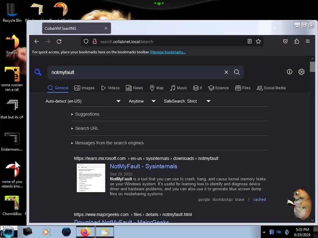Click the connection padlock icon

pyautogui.click(x=94, y=42)
